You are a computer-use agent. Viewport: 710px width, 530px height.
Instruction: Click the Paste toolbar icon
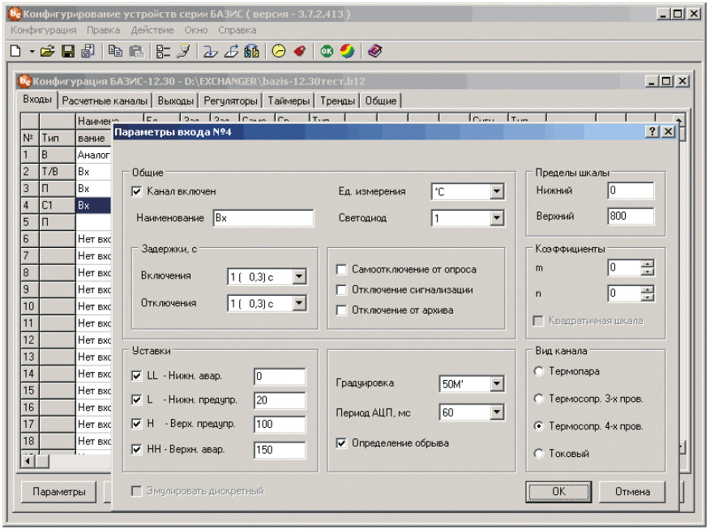(136, 51)
